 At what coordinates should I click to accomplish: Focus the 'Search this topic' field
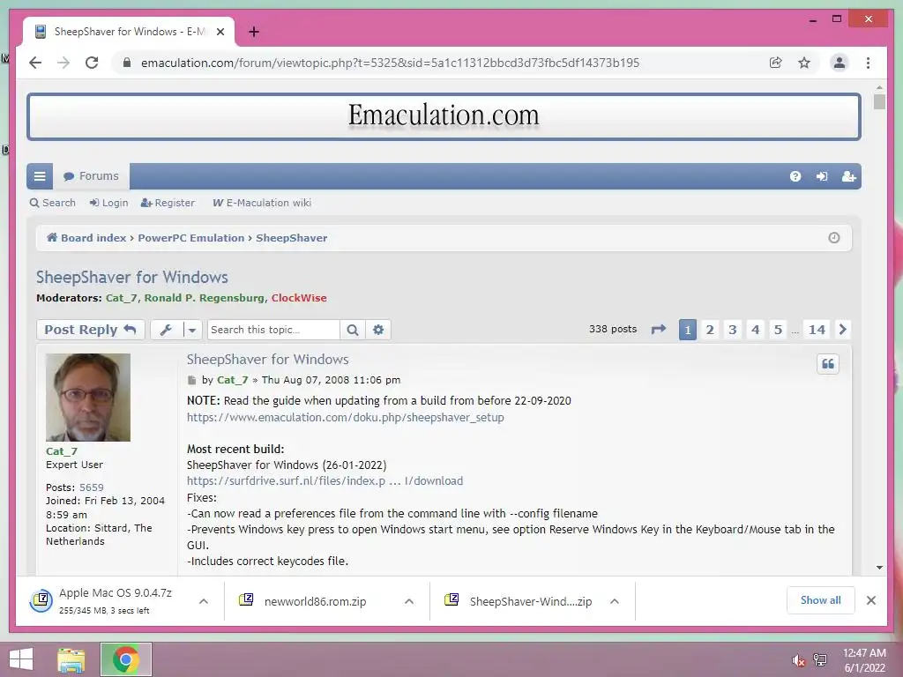tap(273, 330)
